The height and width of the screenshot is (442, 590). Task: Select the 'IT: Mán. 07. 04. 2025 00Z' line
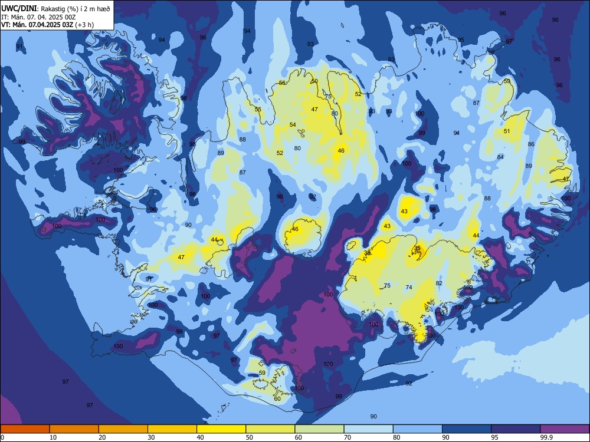point(38,17)
